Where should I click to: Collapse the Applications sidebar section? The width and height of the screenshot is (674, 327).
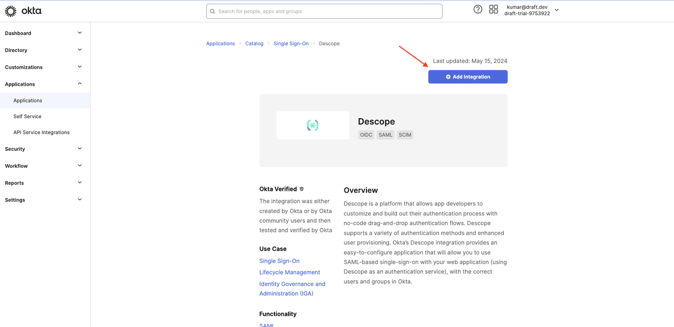tap(80, 84)
